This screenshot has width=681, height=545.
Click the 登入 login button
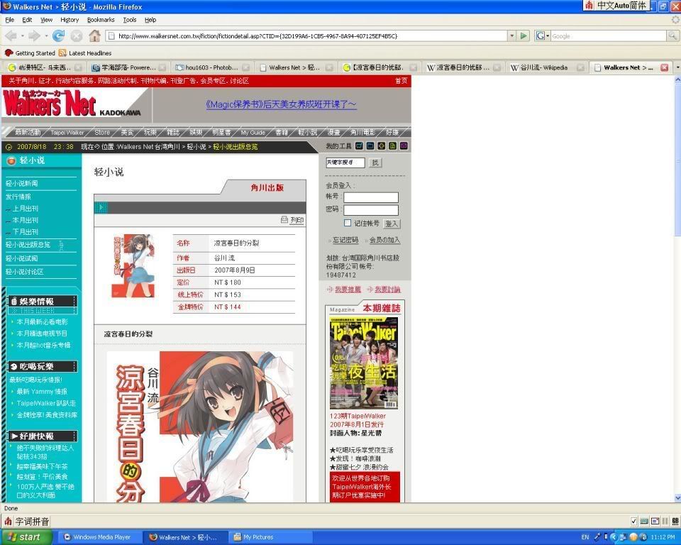(x=392, y=224)
